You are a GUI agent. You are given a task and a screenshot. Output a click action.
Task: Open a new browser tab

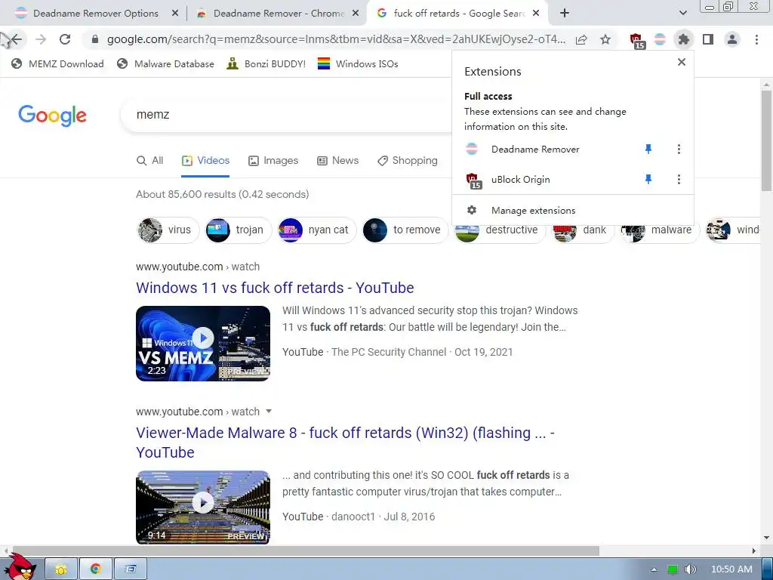[x=565, y=14]
